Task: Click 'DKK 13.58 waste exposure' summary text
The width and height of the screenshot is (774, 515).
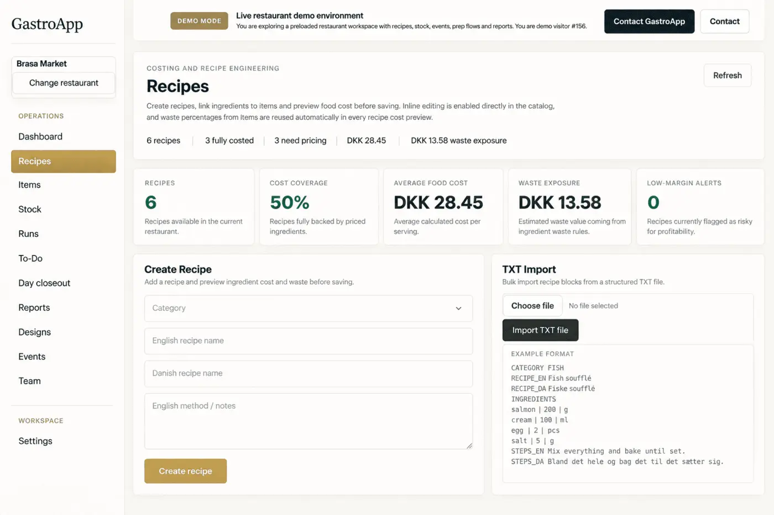Action: click(x=458, y=141)
